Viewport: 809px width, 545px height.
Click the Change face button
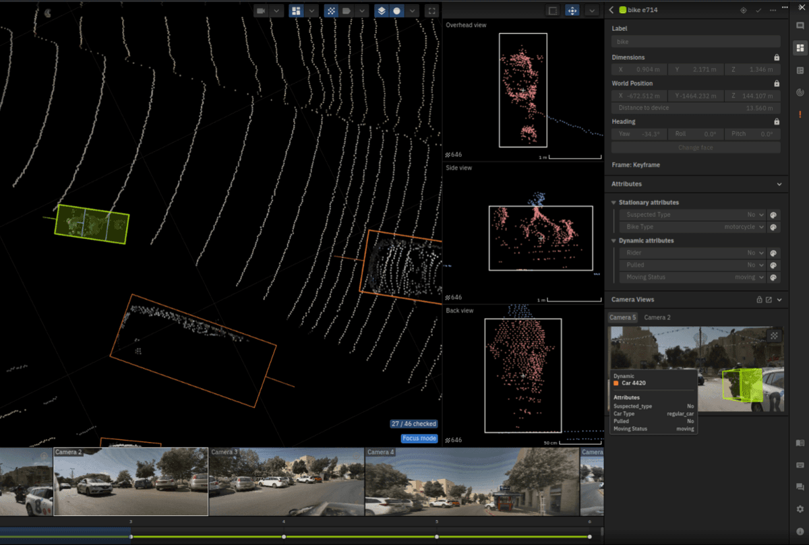(696, 148)
